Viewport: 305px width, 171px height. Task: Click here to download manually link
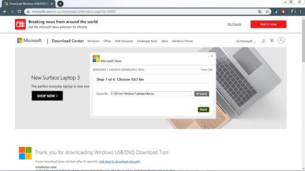[x=120, y=161]
